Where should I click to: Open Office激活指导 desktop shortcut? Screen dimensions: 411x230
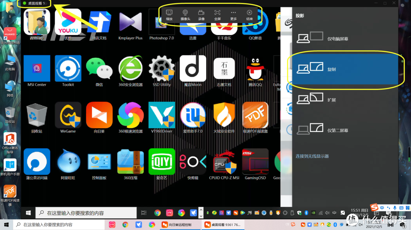(10, 143)
